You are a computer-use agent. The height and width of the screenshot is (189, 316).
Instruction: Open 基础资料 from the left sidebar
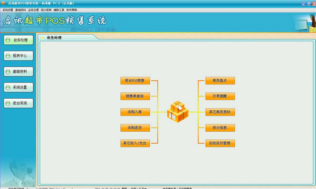18,71
